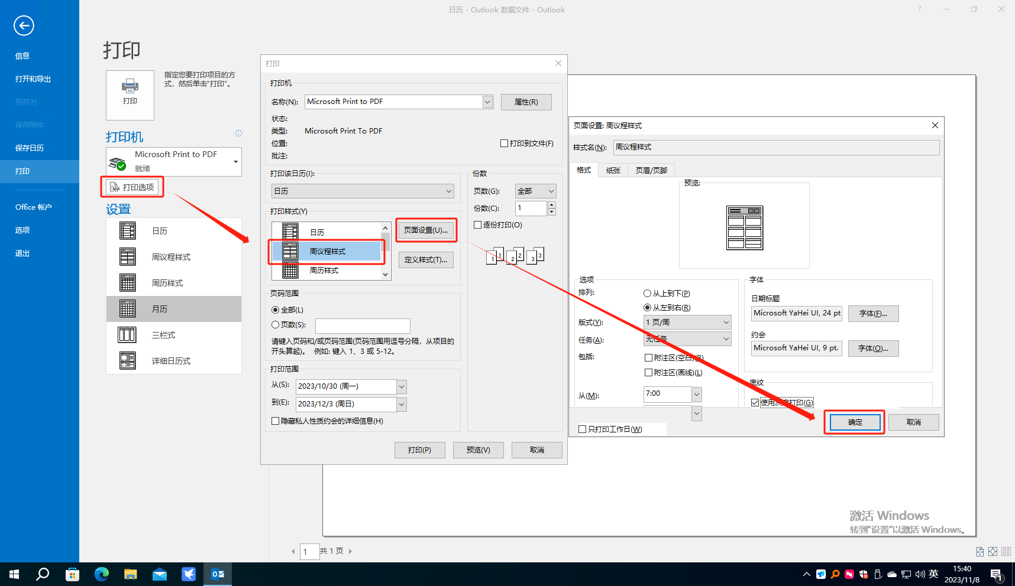The width and height of the screenshot is (1015, 586).
Task: Click the printer info icon beside 打印机
Action: pos(238,134)
